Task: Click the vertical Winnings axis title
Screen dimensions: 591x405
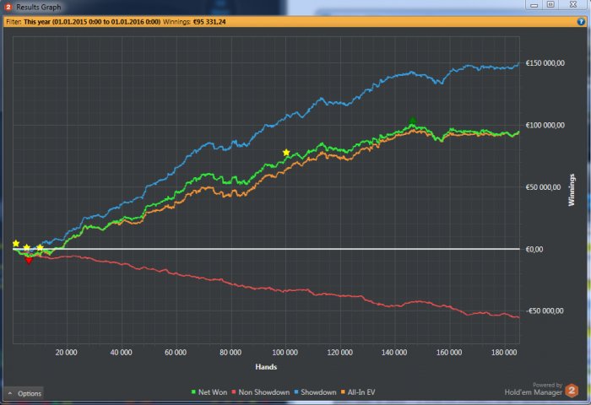Action: (572, 190)
